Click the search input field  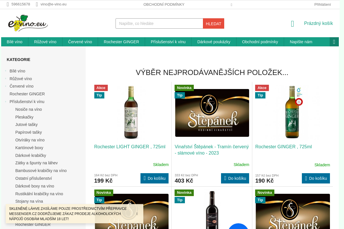point(159,23)
